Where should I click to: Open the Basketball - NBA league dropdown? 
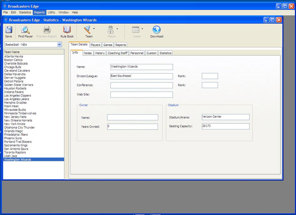point(59,45)
